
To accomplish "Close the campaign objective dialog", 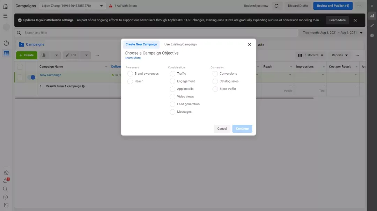I will pyautogui.click(x=249, y=44).
